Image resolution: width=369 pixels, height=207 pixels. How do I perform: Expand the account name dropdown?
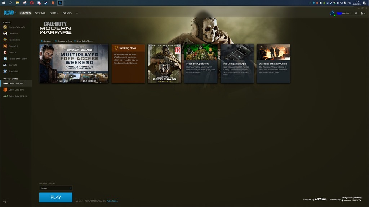(344, 13)
